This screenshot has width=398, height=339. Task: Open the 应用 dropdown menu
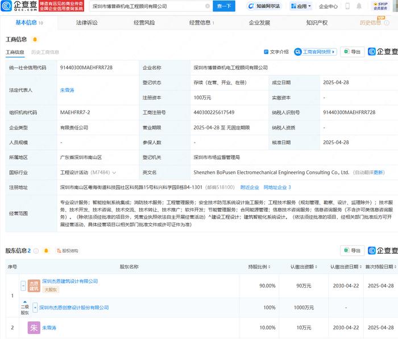[x=301, y=6]
